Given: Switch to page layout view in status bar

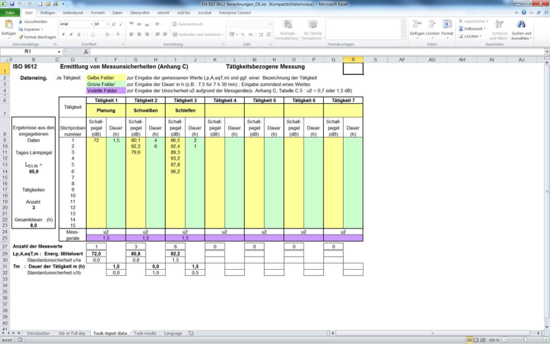Looking at the screenshot, I should [477, 340].
